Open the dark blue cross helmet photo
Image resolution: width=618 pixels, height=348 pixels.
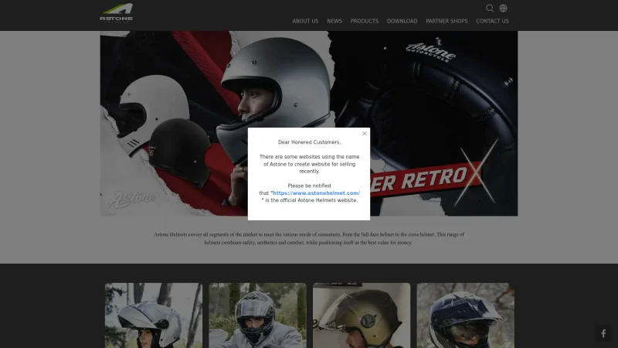pos(466,316)
